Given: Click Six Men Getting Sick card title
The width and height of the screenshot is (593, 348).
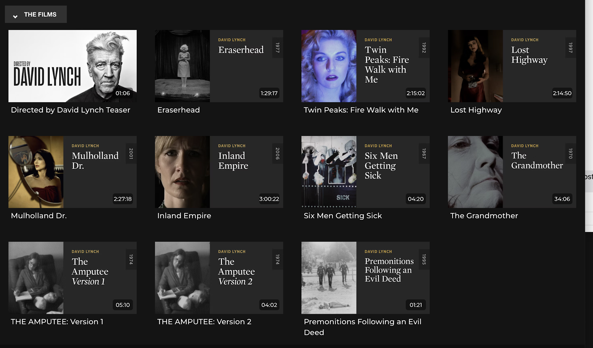Looking at the screenshot, I should tap(381, 166).
